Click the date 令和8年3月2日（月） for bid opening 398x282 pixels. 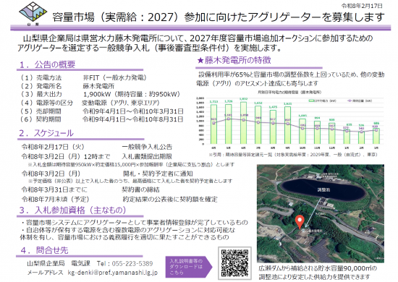pos(51,174)
